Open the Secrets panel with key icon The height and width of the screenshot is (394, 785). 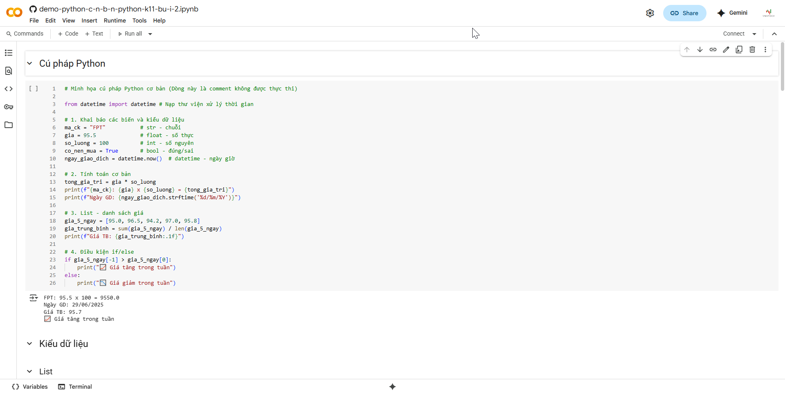pyautogui.click(x=9, y=107)
